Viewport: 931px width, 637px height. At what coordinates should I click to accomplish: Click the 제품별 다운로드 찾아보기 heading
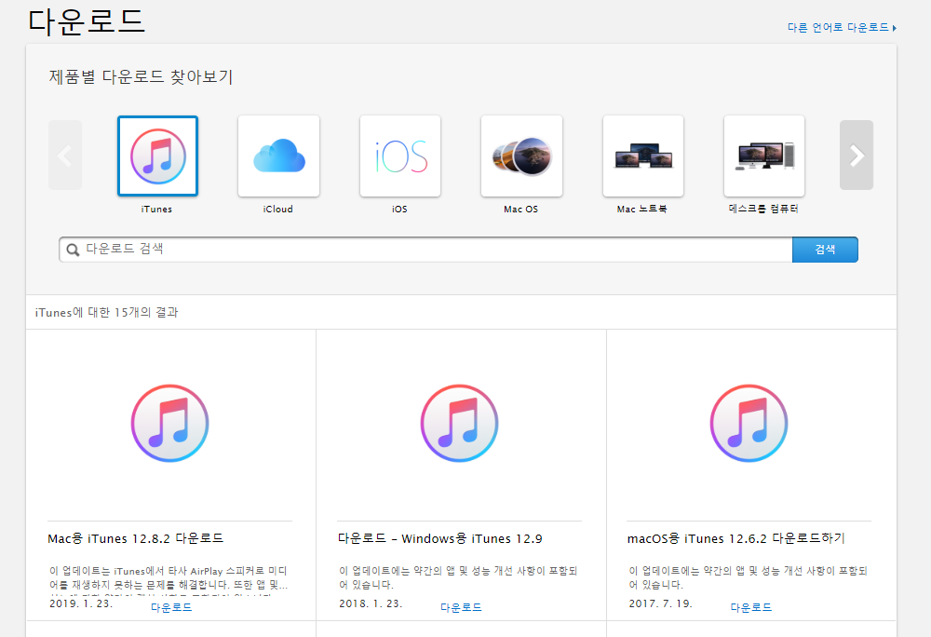pos(141,76)
